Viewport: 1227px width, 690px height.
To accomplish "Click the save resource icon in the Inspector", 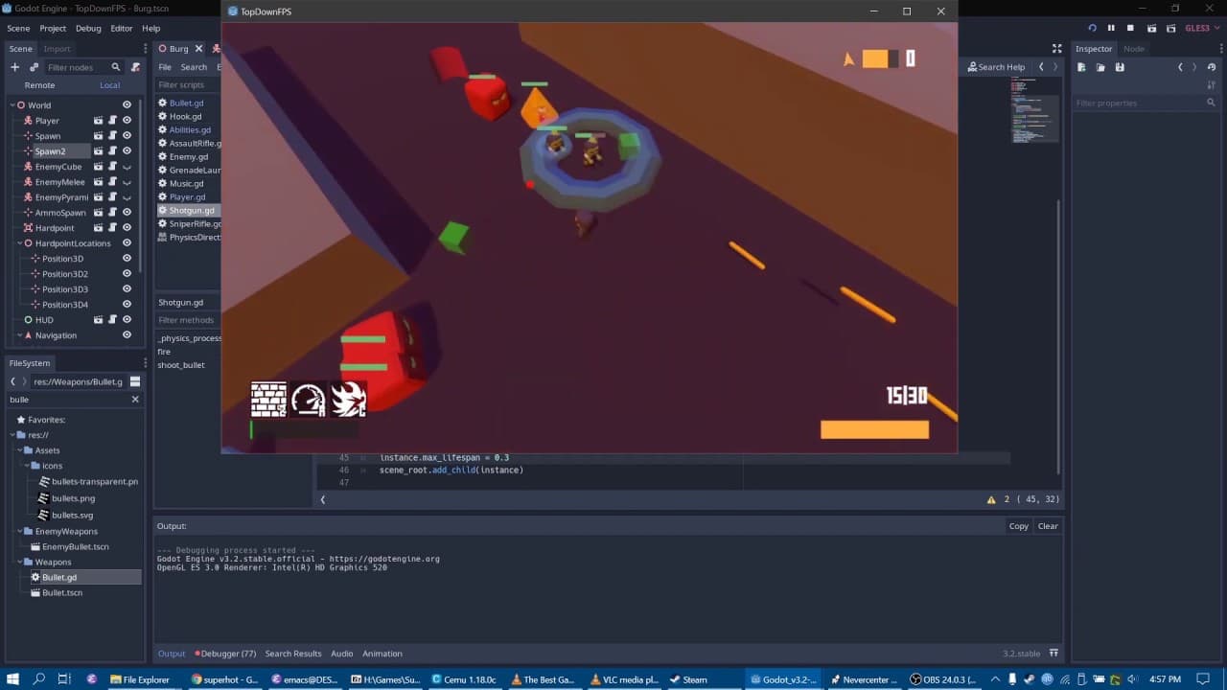I will (1119, 67).
